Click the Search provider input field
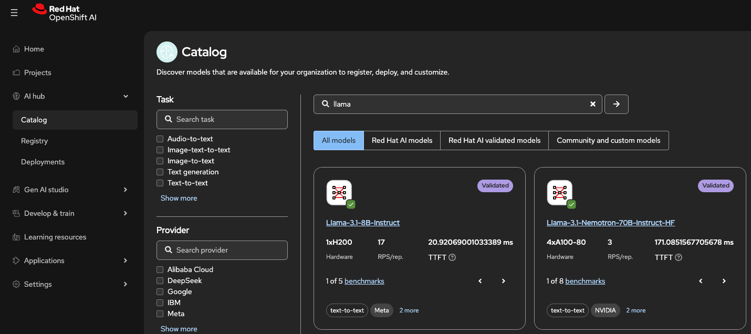 tap(222, 250)
